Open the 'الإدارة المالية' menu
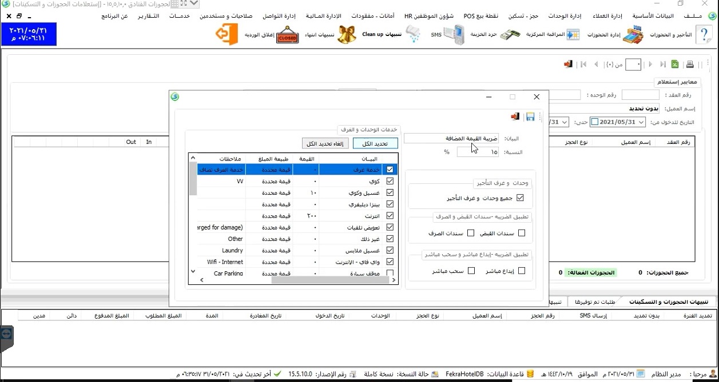The width and height of the screenshot is (719, 382). tap(324, 16)
